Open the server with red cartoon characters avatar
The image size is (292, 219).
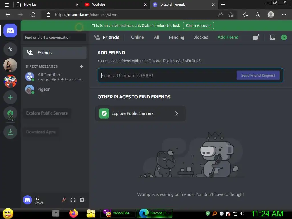coord(10,81)
